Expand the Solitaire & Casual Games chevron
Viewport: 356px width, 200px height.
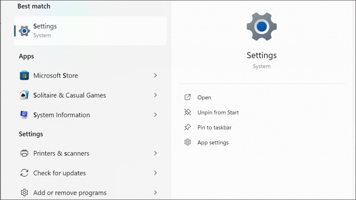[x=155, y=95]
